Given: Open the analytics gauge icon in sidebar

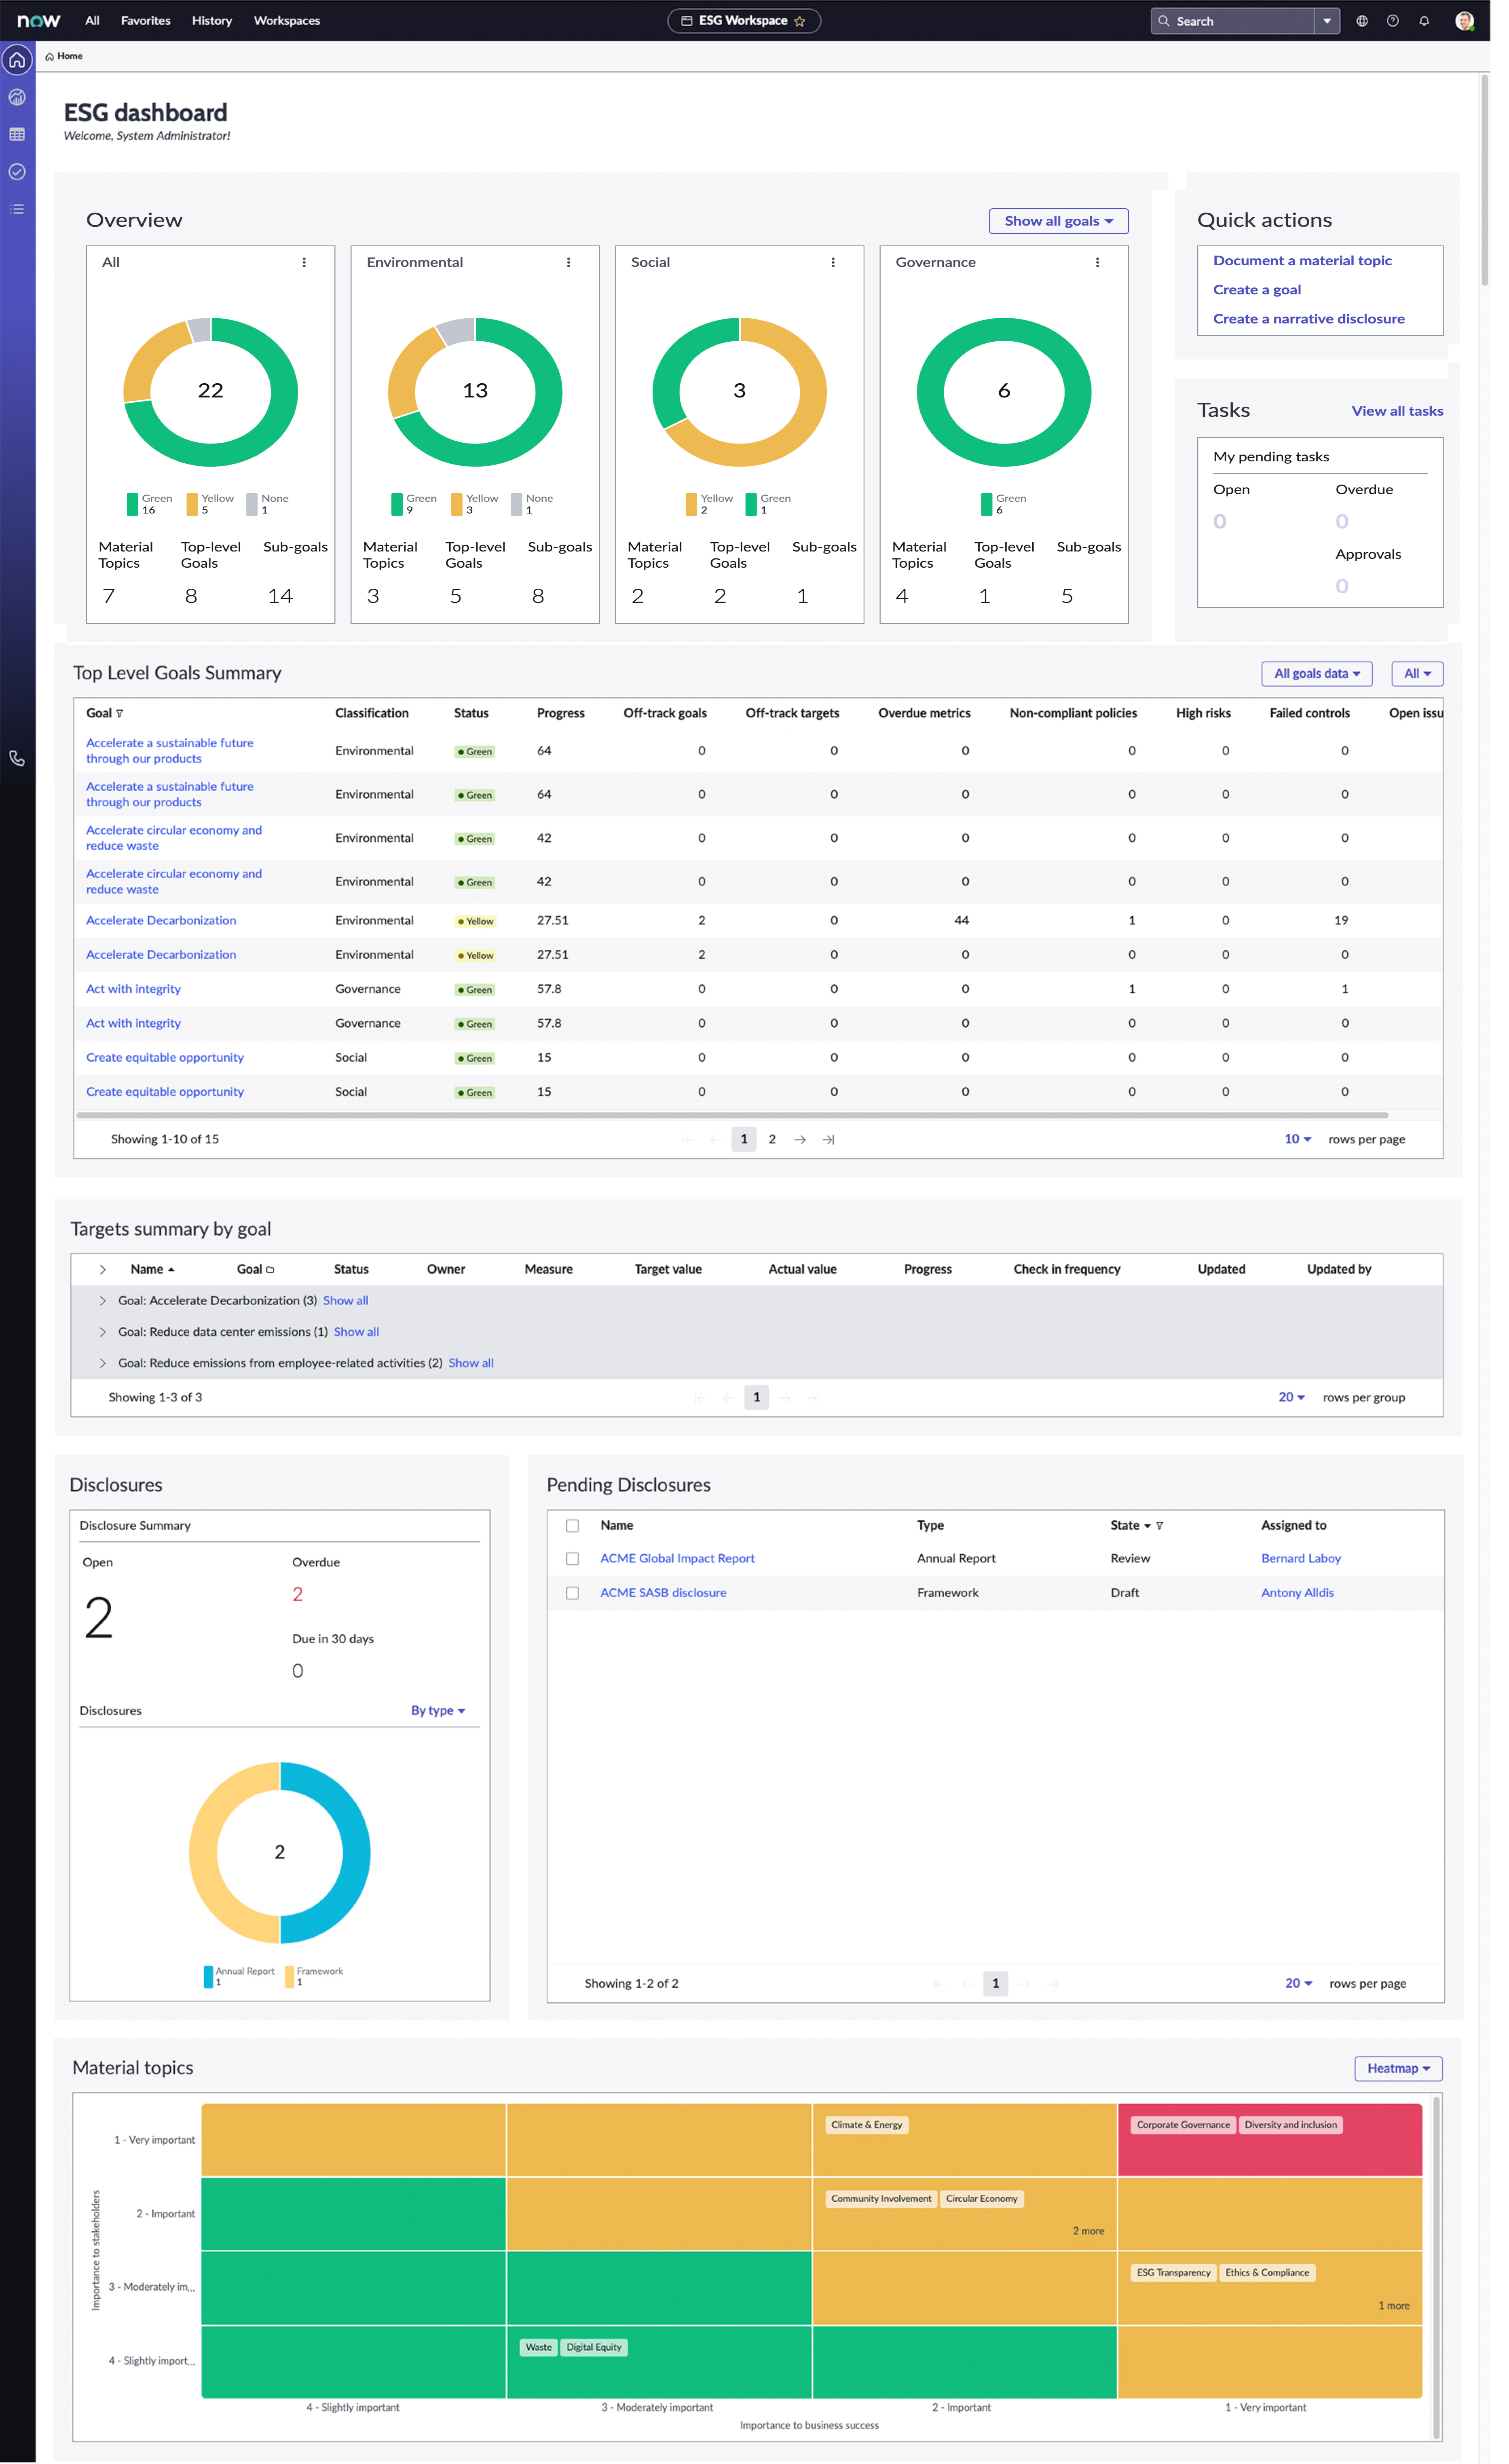Looking at the screenshot, I should [17, 97].
